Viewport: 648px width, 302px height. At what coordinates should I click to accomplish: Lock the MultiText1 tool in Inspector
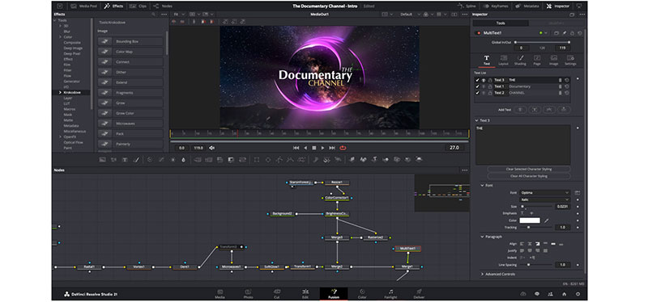tap(572, 33)
